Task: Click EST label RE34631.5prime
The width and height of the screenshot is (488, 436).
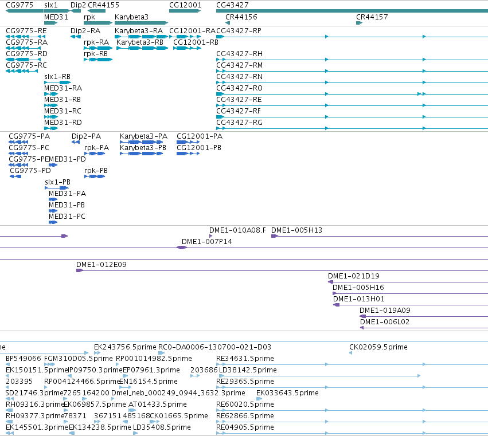Action: (245, 359)
